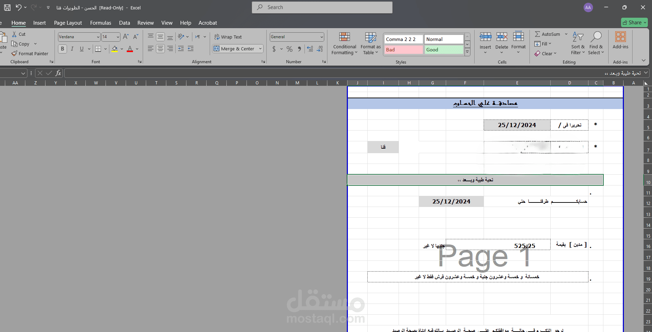Expand the AutoSum dropdown arrow
Image resolution: width=652 pixels, height=332 pixels.
[566, 34]
